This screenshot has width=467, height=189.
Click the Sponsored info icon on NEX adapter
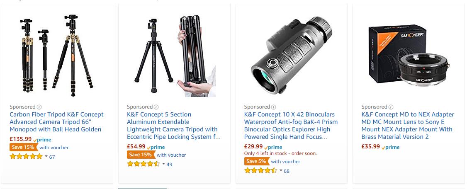(391, 107)
